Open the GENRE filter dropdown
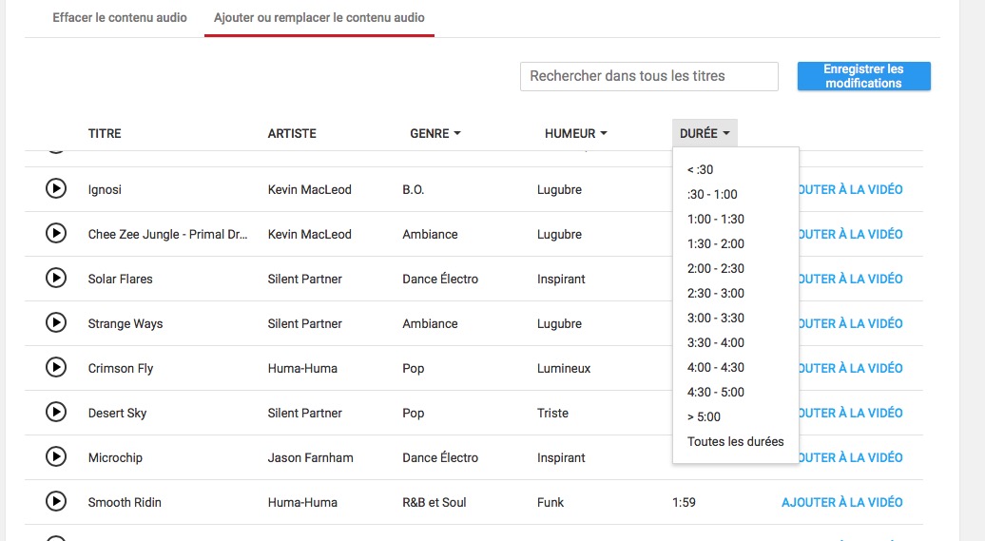This screenshot has width=985, height=541. click(435, 133)
